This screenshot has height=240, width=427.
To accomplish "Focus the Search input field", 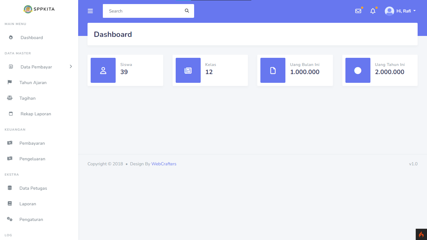I will 144,11.
